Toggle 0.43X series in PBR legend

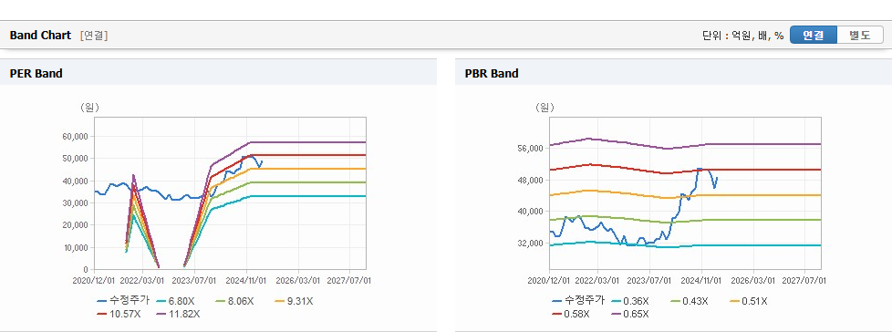[690, 301]
